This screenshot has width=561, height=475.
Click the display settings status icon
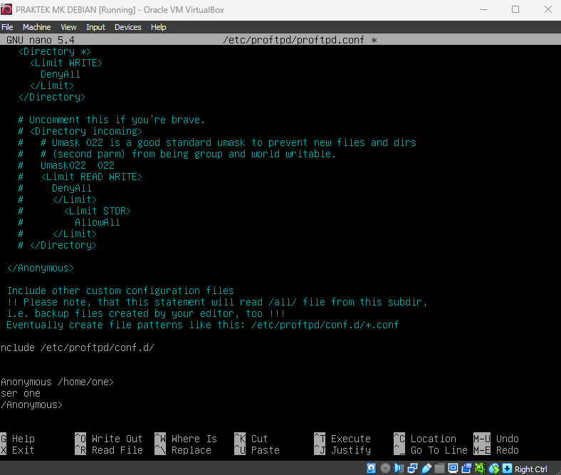(453, 468)
